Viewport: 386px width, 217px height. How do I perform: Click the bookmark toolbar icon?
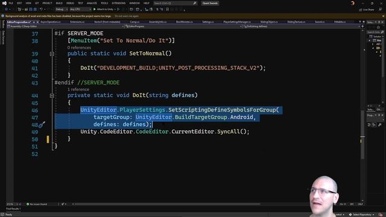(168, 10)
